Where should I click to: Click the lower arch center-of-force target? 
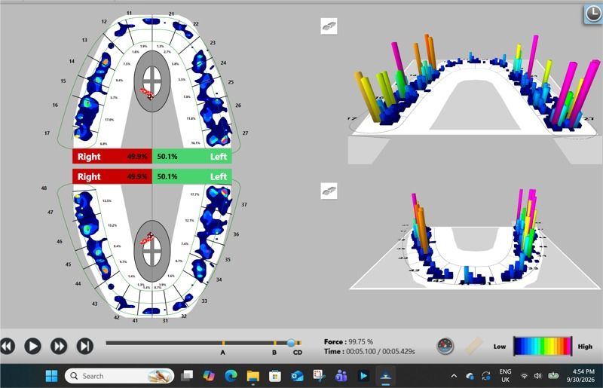(152, 251)
